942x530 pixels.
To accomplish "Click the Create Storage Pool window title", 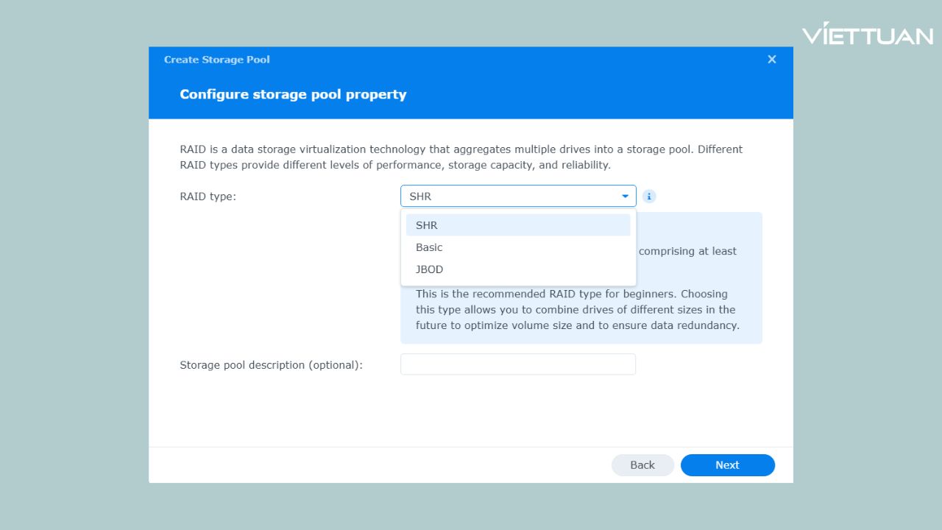I will (x=216, y=60).
